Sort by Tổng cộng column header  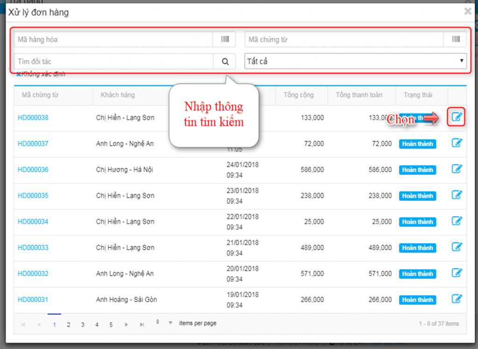click(298, 95)
